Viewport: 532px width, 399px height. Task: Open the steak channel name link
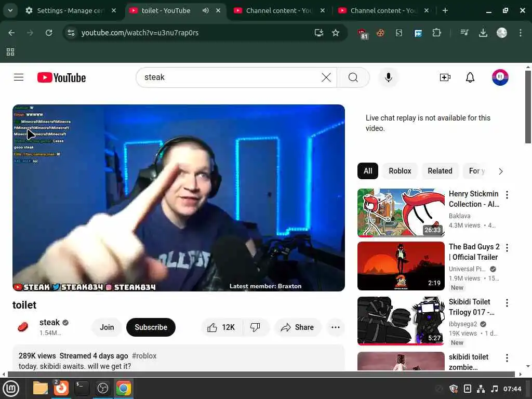(49, 322)
